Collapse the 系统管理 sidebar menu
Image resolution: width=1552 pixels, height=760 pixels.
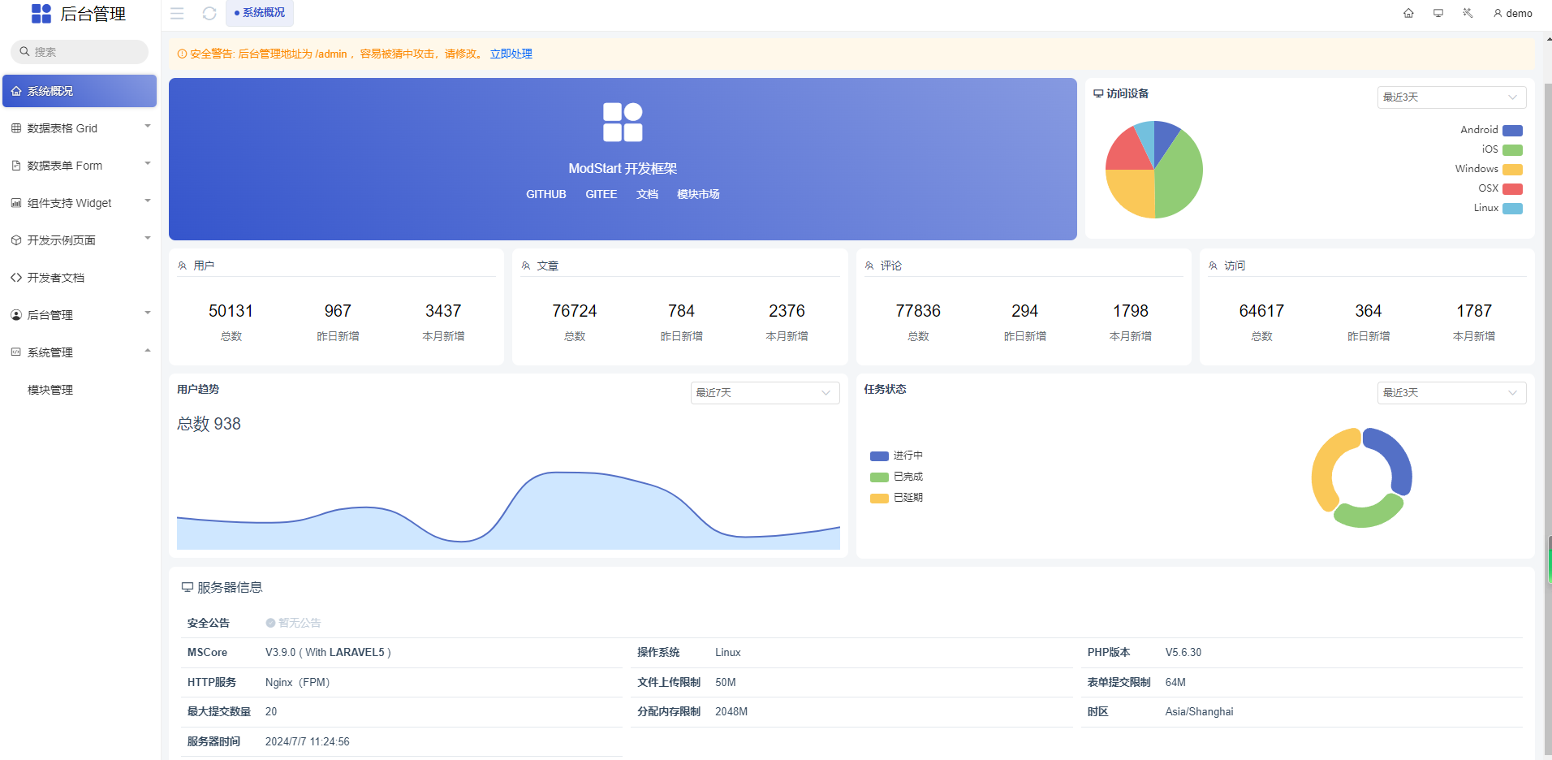tap(80, 352)
